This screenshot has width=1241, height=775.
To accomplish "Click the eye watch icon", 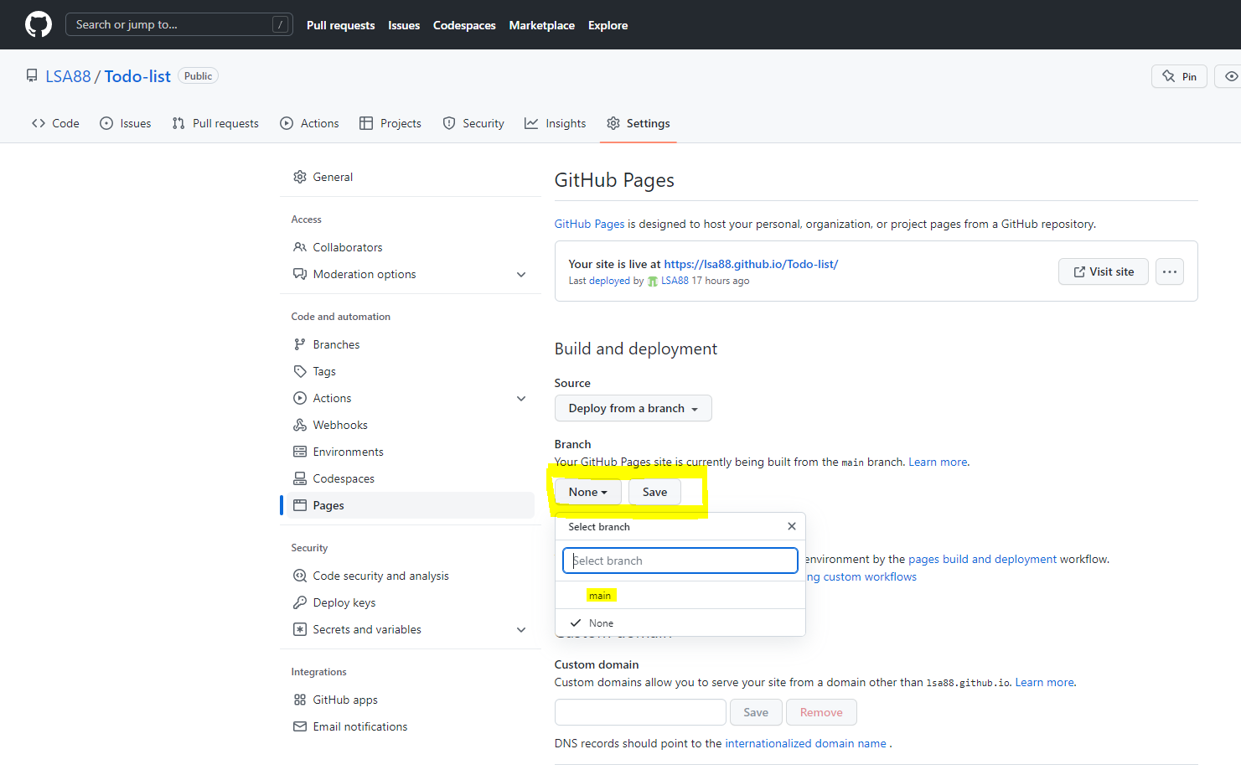I will click(x=1231, y=76).
